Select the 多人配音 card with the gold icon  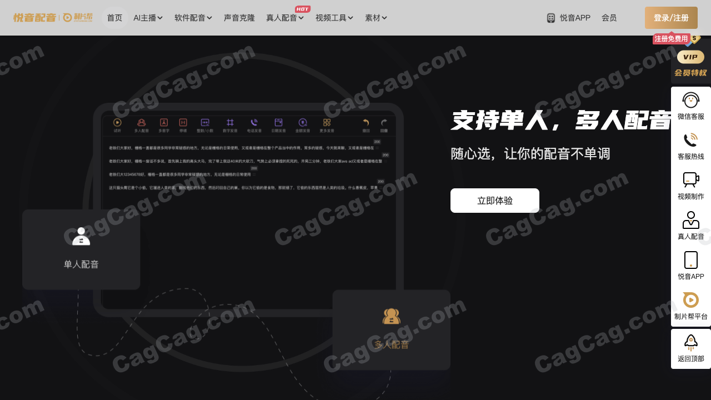392,330
